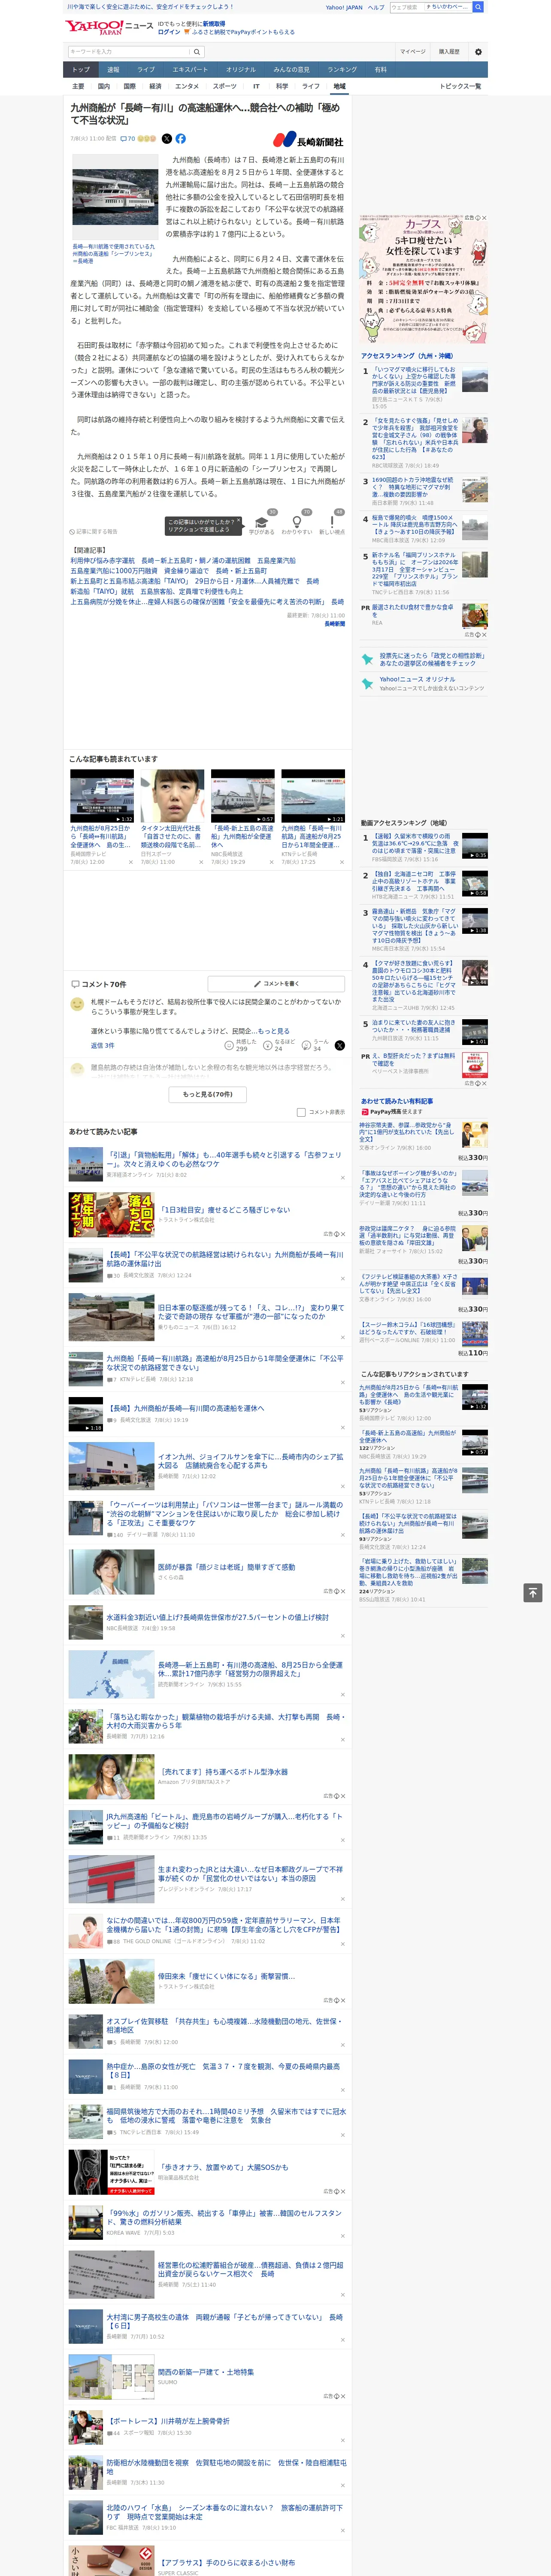Viewport: 551px width, 2576px height.
Task: Open the スポーツ category
Action: pyautogui.click(x=225, y=86)
